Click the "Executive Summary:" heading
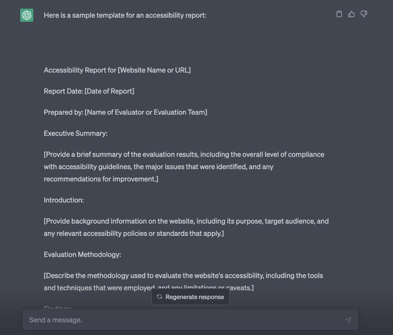 point(75,133)
